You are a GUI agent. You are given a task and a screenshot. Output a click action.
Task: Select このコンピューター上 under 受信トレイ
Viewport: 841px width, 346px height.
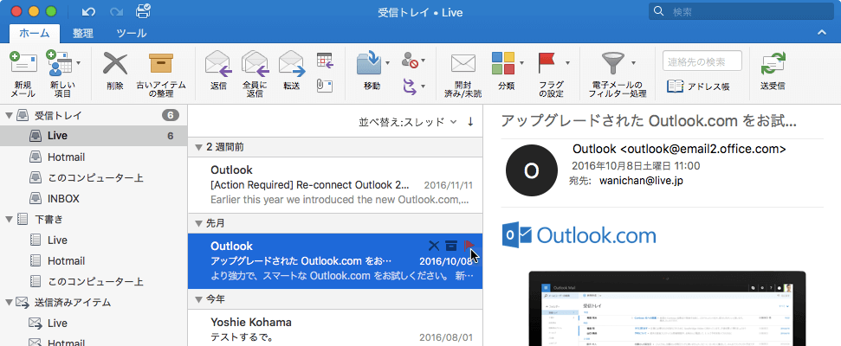coord(94,178)
